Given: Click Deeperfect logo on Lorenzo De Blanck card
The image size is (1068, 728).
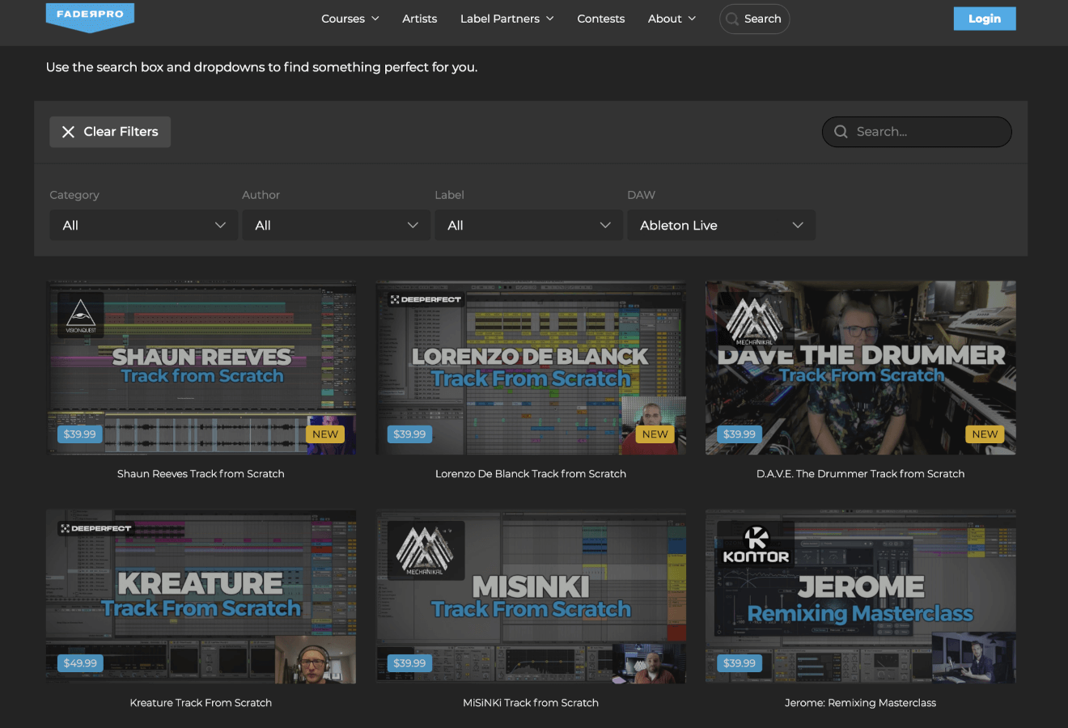Looking at the screenshot, I should (426, 299).
